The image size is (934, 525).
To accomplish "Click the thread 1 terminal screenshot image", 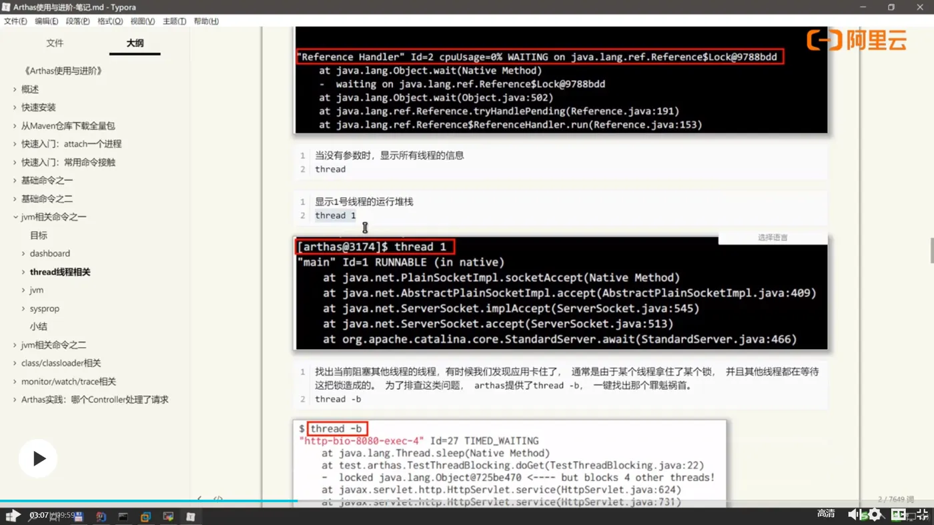I will (560, 293).
